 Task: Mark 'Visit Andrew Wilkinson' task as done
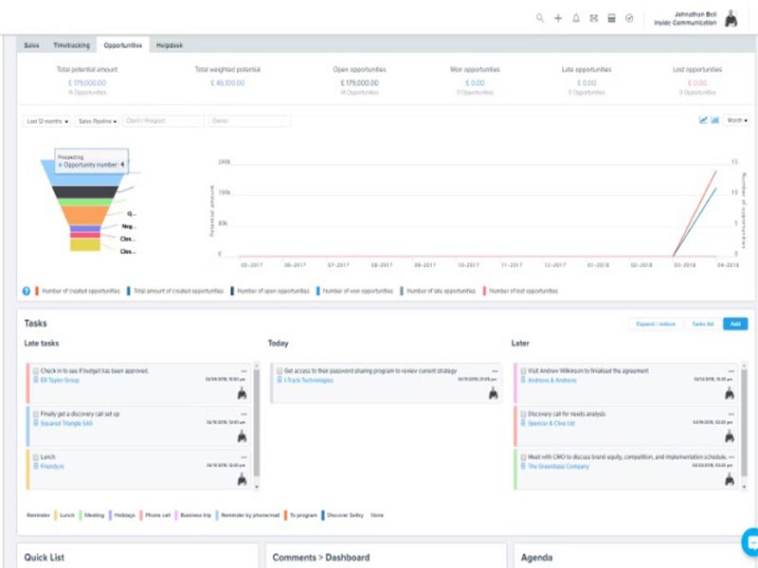pos(522,371)
